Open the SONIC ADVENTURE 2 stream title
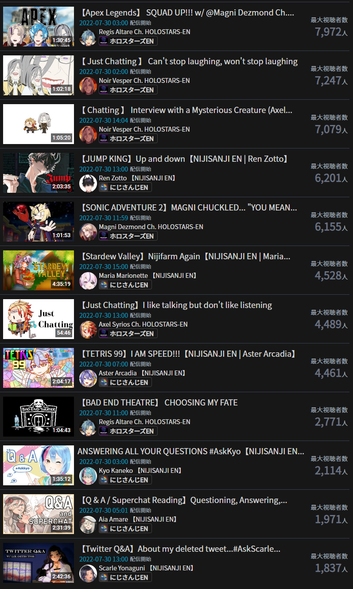 click(188, 207)
